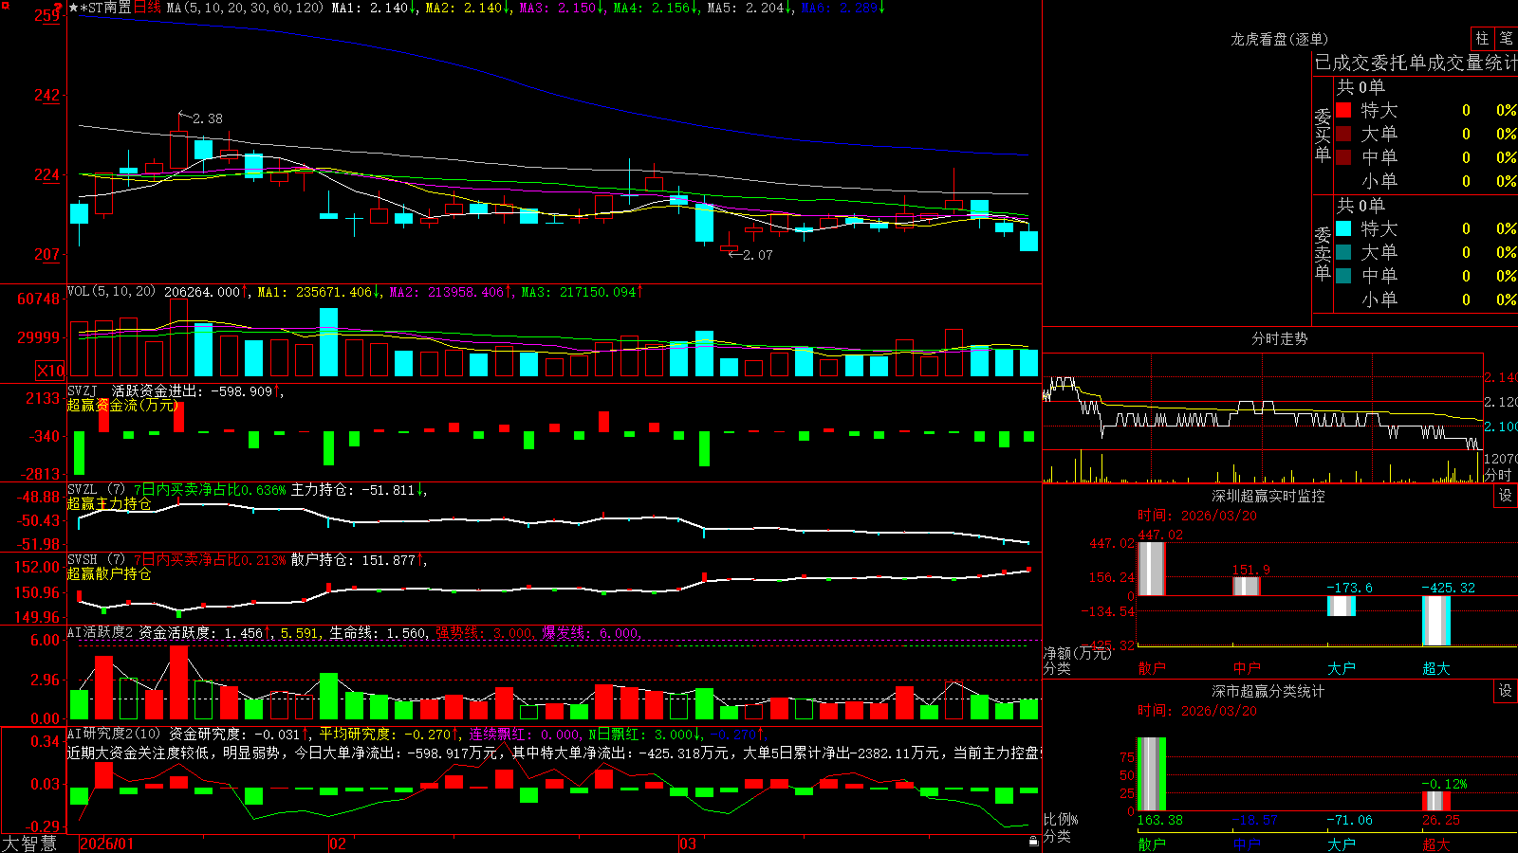
Task: Click the 散户 label under real-time monitor chart
Action: coord(1151,668)
